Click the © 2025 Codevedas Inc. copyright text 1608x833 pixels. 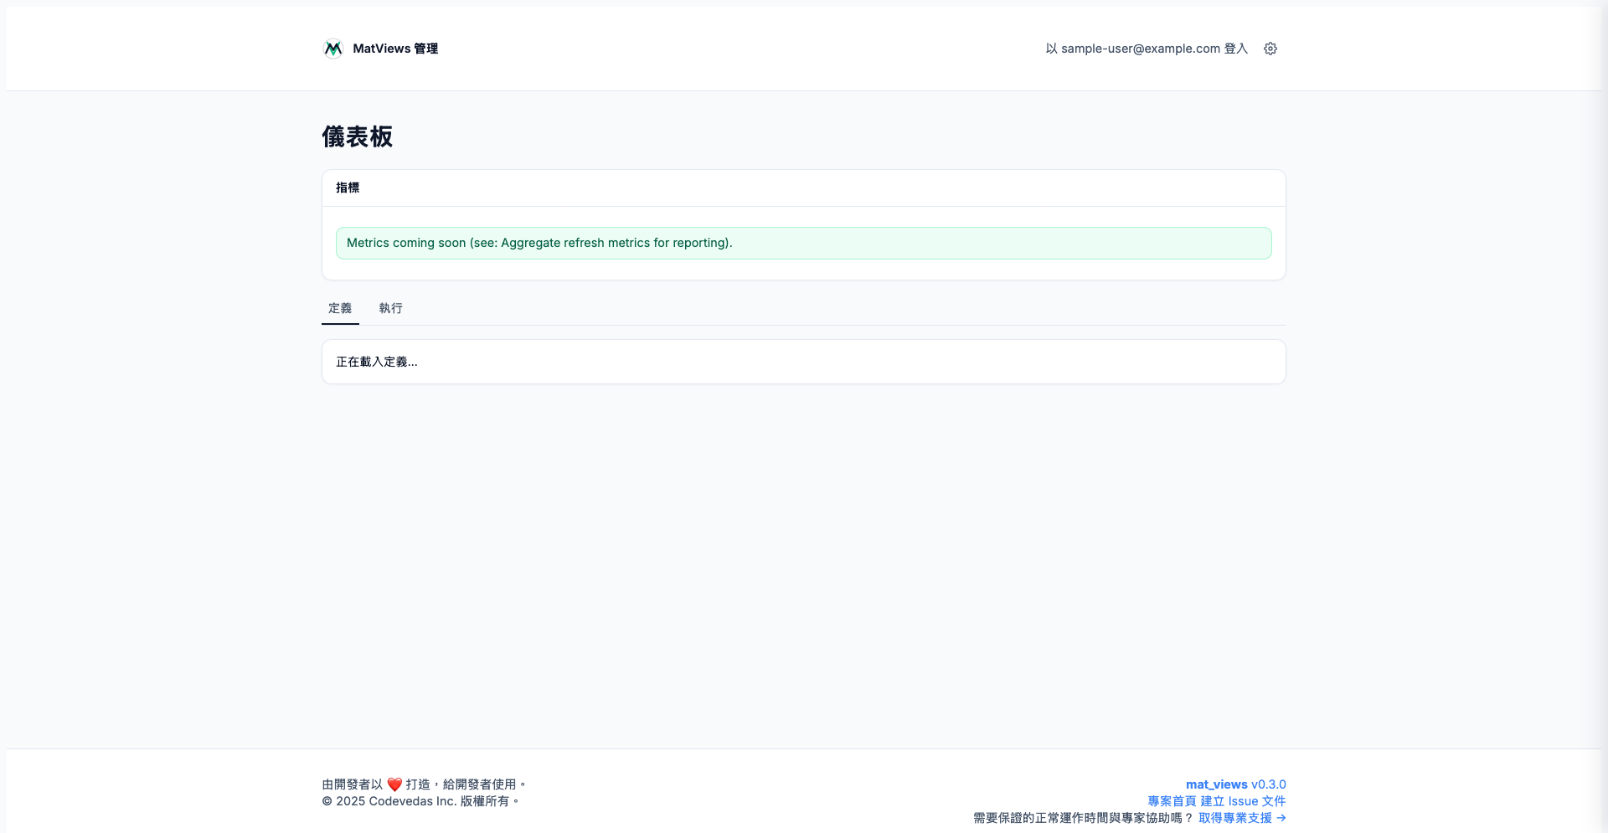click(x=420, y=801)
